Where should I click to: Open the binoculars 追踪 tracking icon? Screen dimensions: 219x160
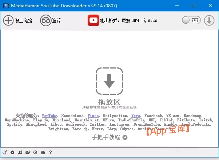[46, 20]
